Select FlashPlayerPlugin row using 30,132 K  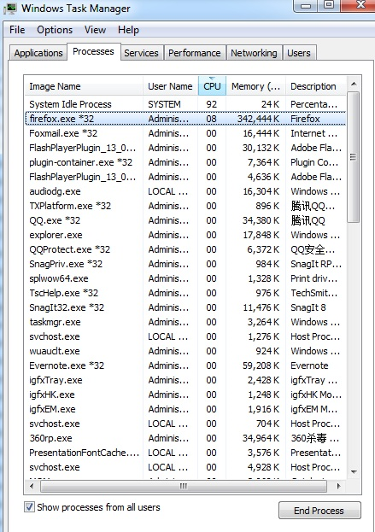coord(185,148)
